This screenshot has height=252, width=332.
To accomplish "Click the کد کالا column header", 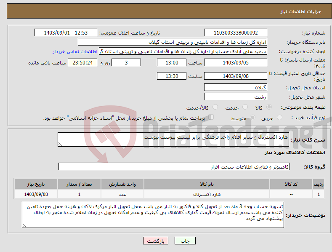I will (x=291, y=184).
